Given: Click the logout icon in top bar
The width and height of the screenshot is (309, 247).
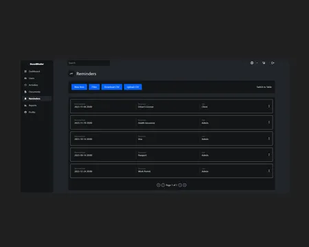Looking at the screenshot, I should tap(273, 63).
